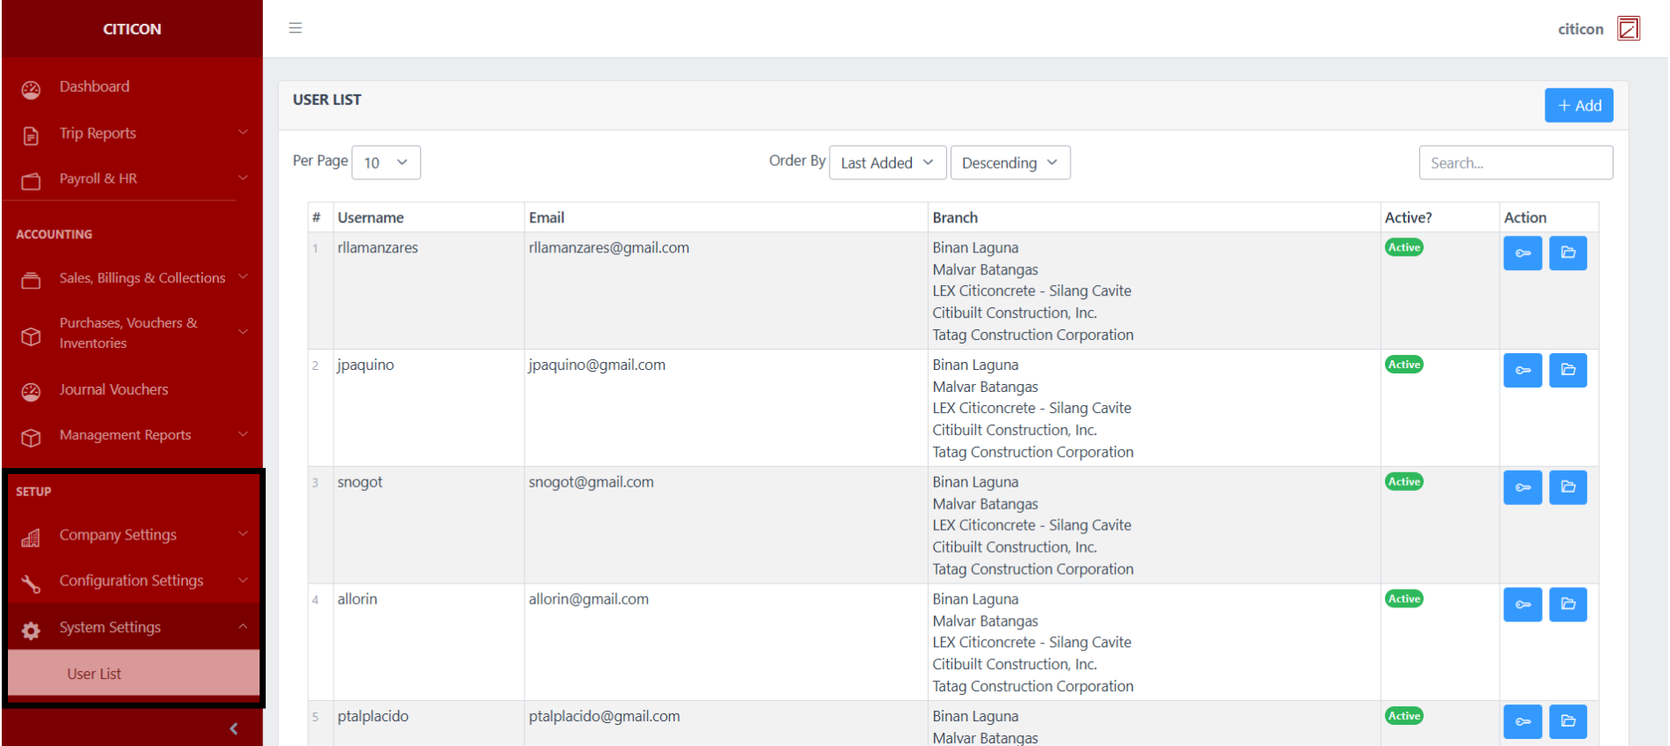The height and width of the screenshot is (746, 1670).
Task: Open Trip Reports menu label
Action: (98, 133)
